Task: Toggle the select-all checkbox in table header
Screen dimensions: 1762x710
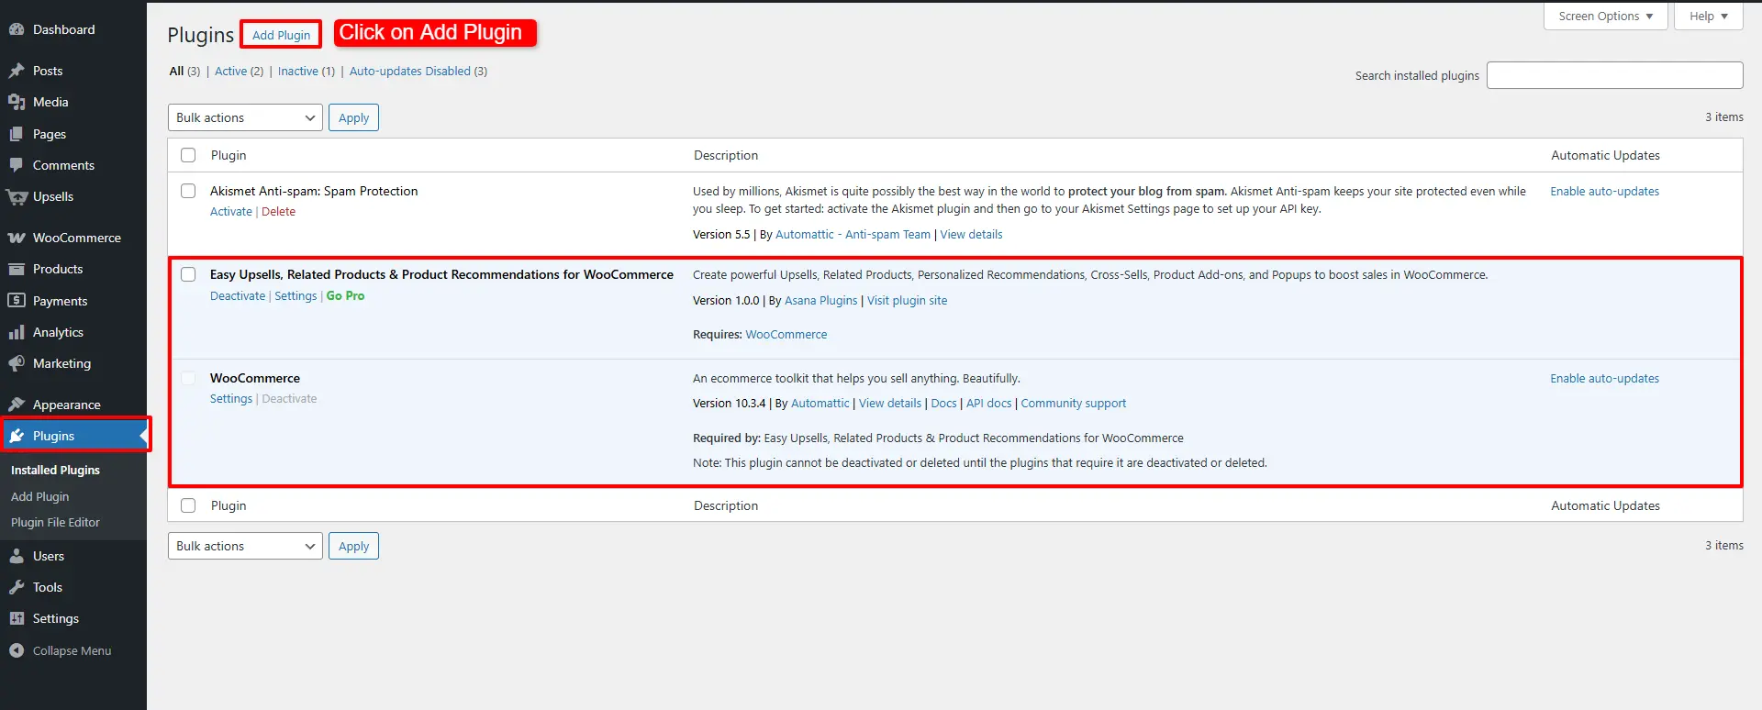Action: [188, 155]
